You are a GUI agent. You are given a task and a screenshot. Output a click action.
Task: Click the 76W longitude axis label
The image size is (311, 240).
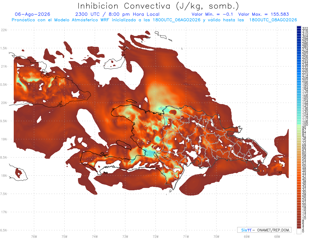(34, 236)
